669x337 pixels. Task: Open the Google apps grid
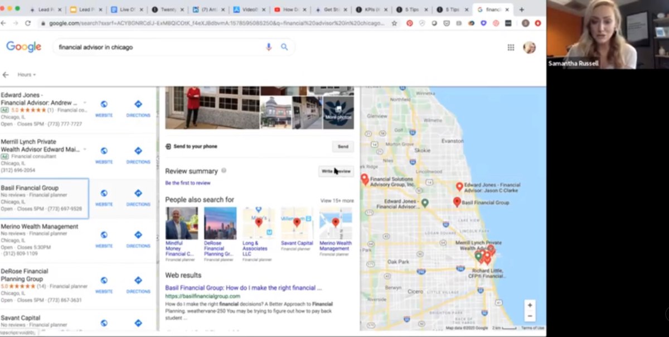click(511, 47)
